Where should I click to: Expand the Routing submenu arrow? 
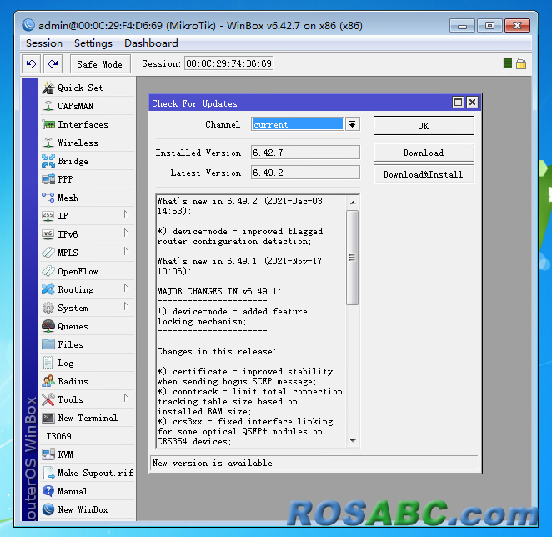(126, 288)
